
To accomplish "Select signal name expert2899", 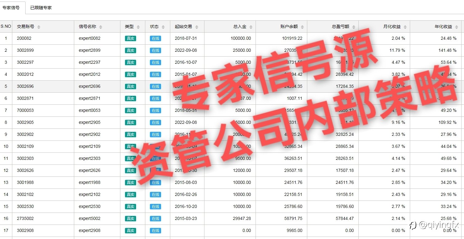I will tap(90, 51).
